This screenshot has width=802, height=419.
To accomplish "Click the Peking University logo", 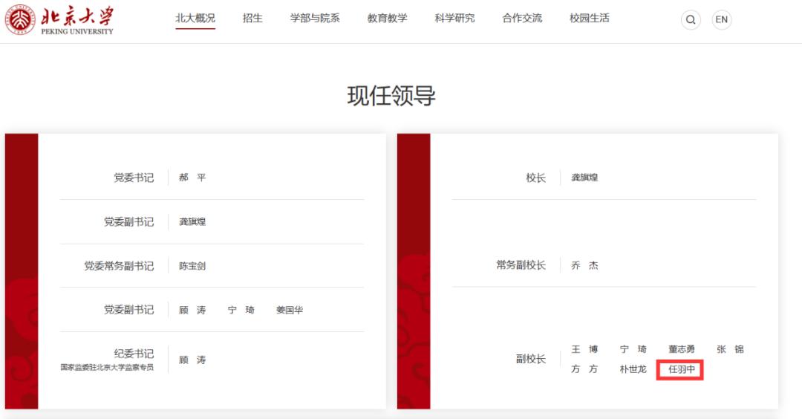I will point(59,20).
